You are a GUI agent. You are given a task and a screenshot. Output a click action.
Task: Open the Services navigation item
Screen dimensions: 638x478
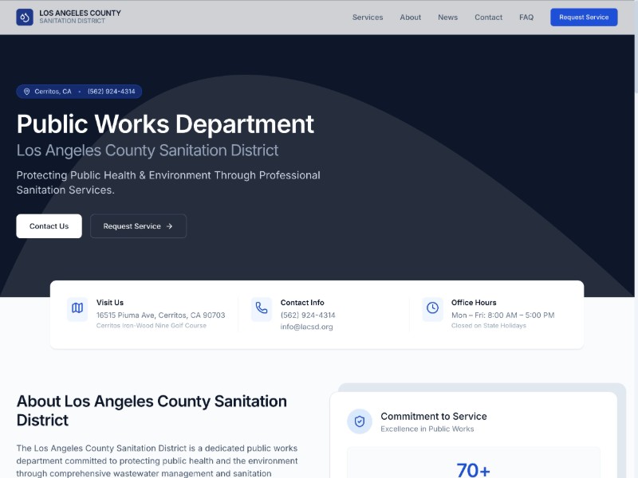click(368, 18)
